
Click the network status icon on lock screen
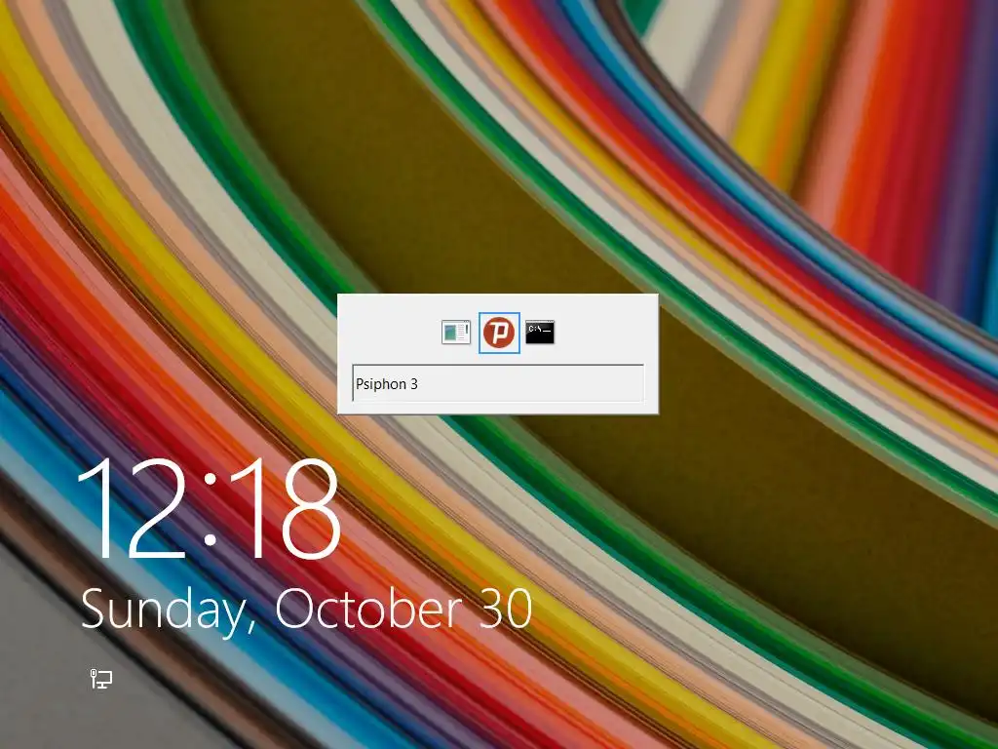(101, 679)
